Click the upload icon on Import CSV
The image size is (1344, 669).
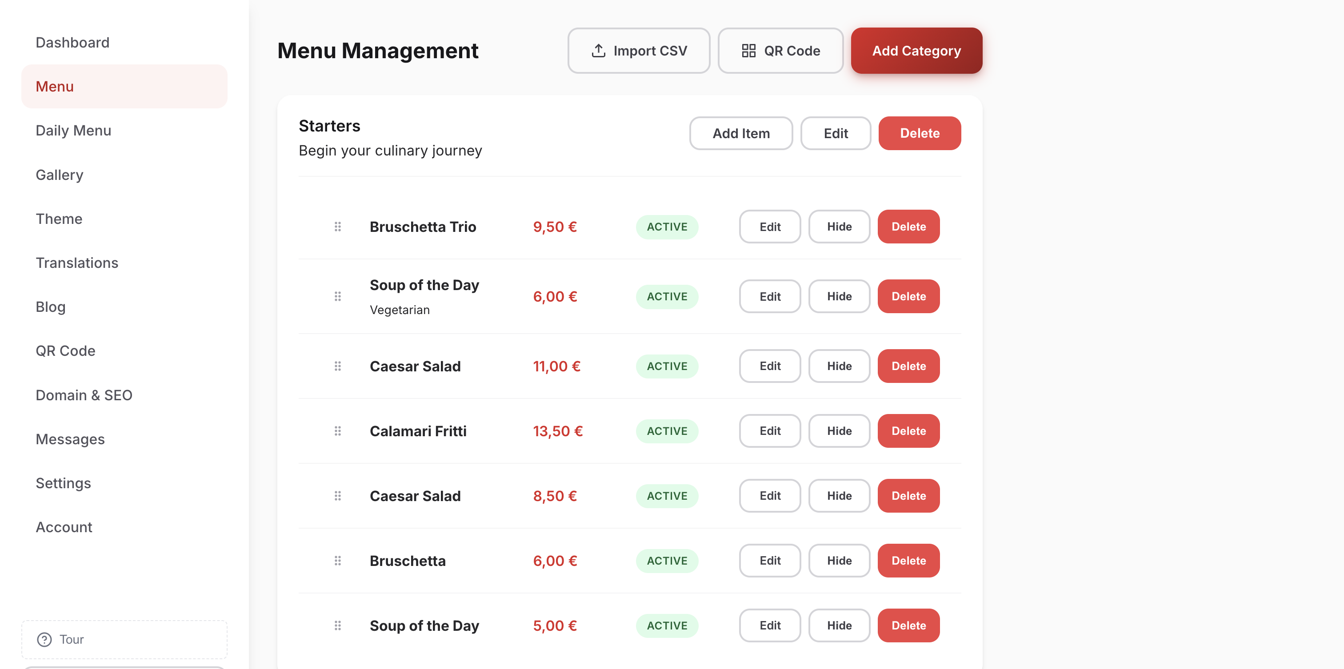click(x=598, y=50)
